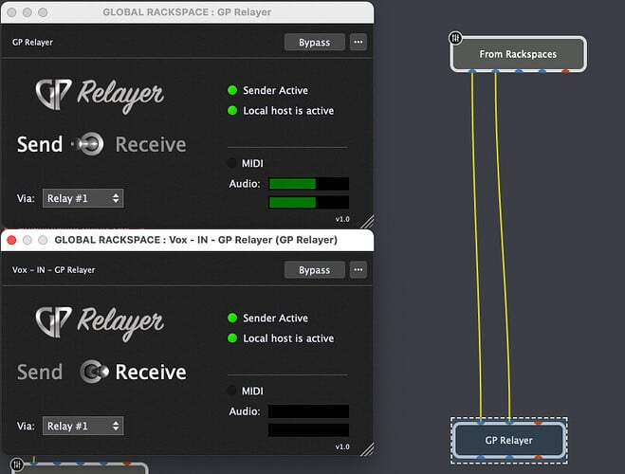Viewport: 625px width, 474px height.
Task: Open the more options menu in the top GP Relayer window
Action: click(358, 43)
